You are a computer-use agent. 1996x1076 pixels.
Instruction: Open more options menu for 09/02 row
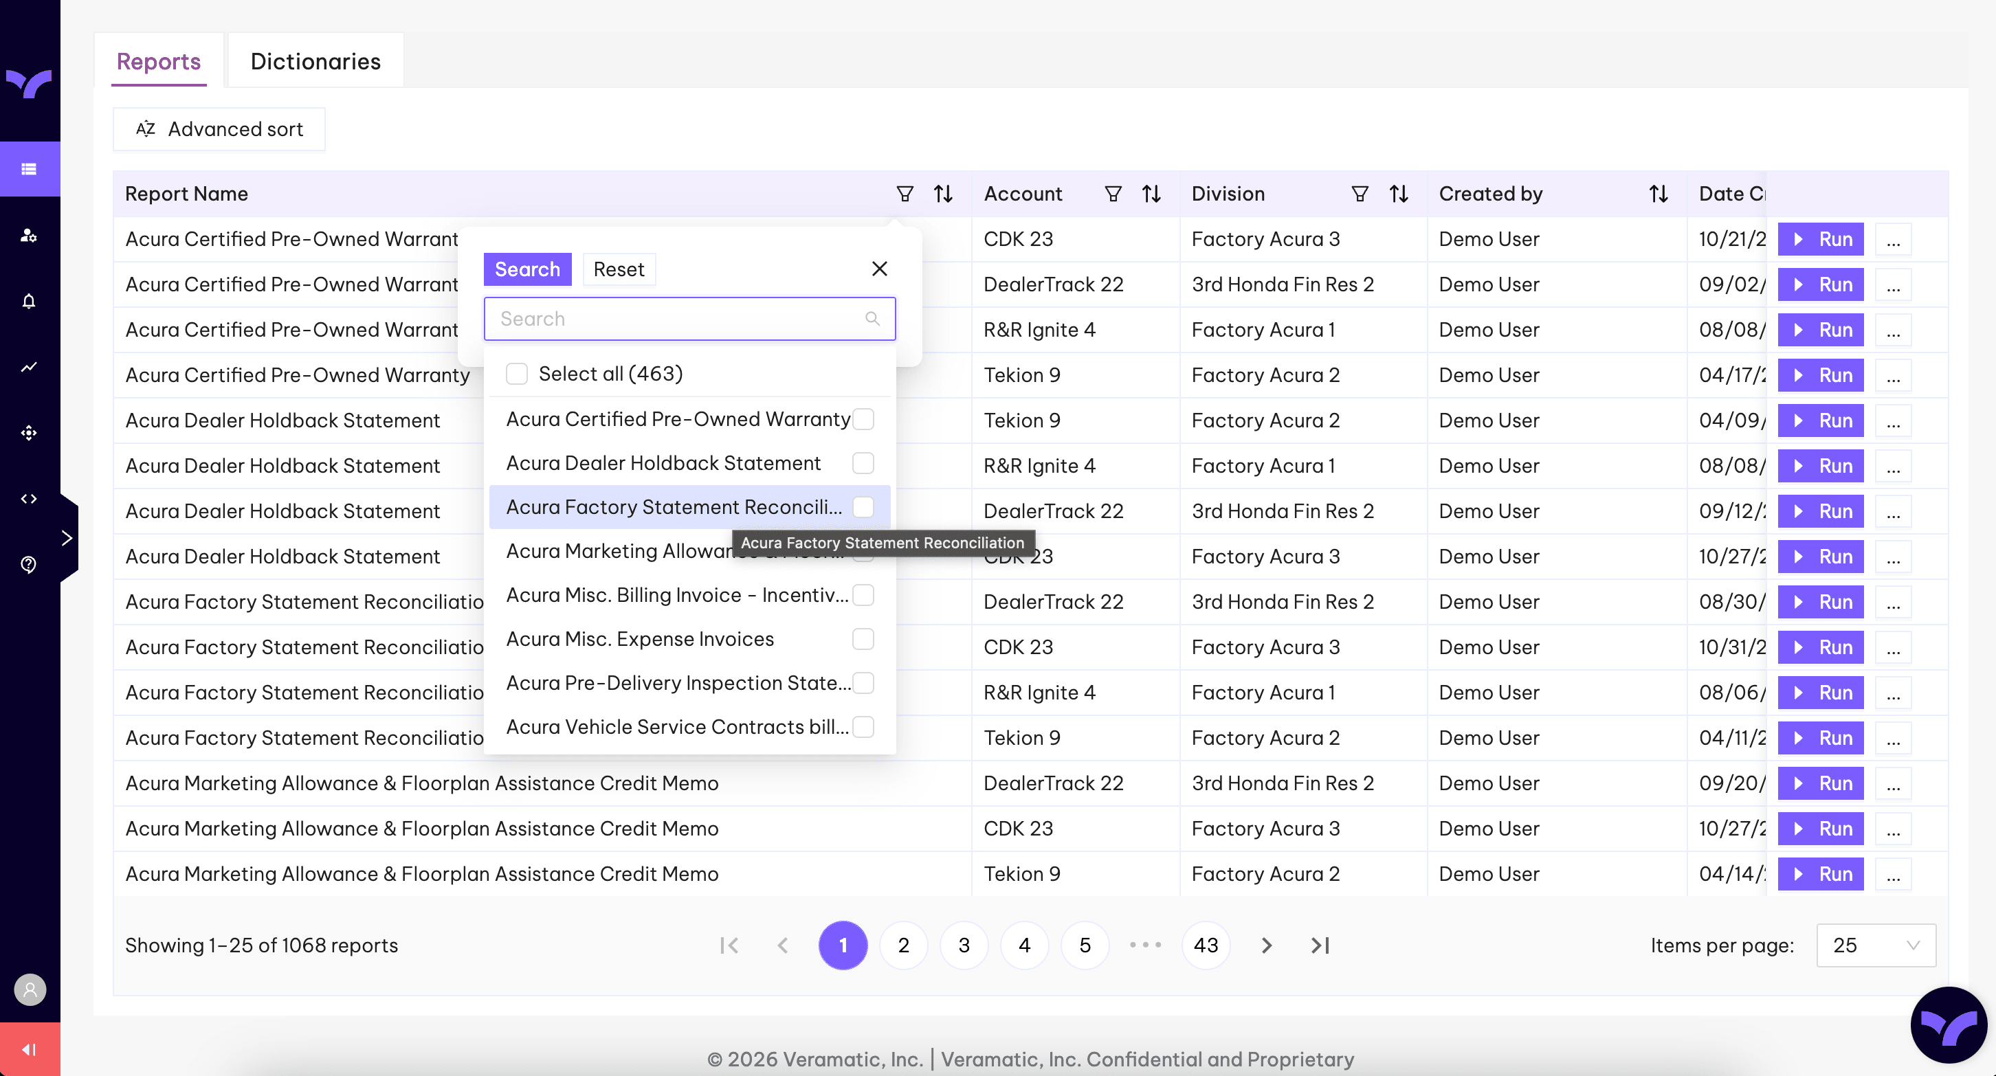(1893, 284)
